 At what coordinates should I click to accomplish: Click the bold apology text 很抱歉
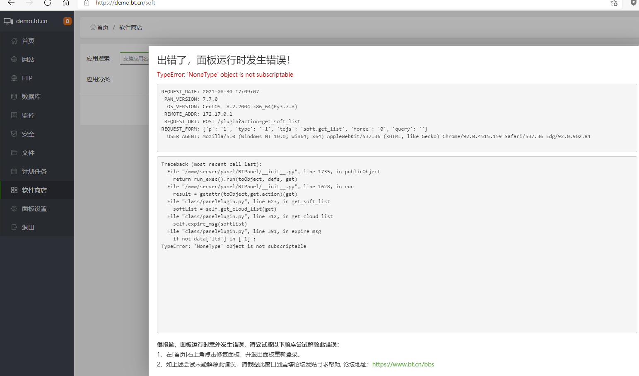pos(248,344)
